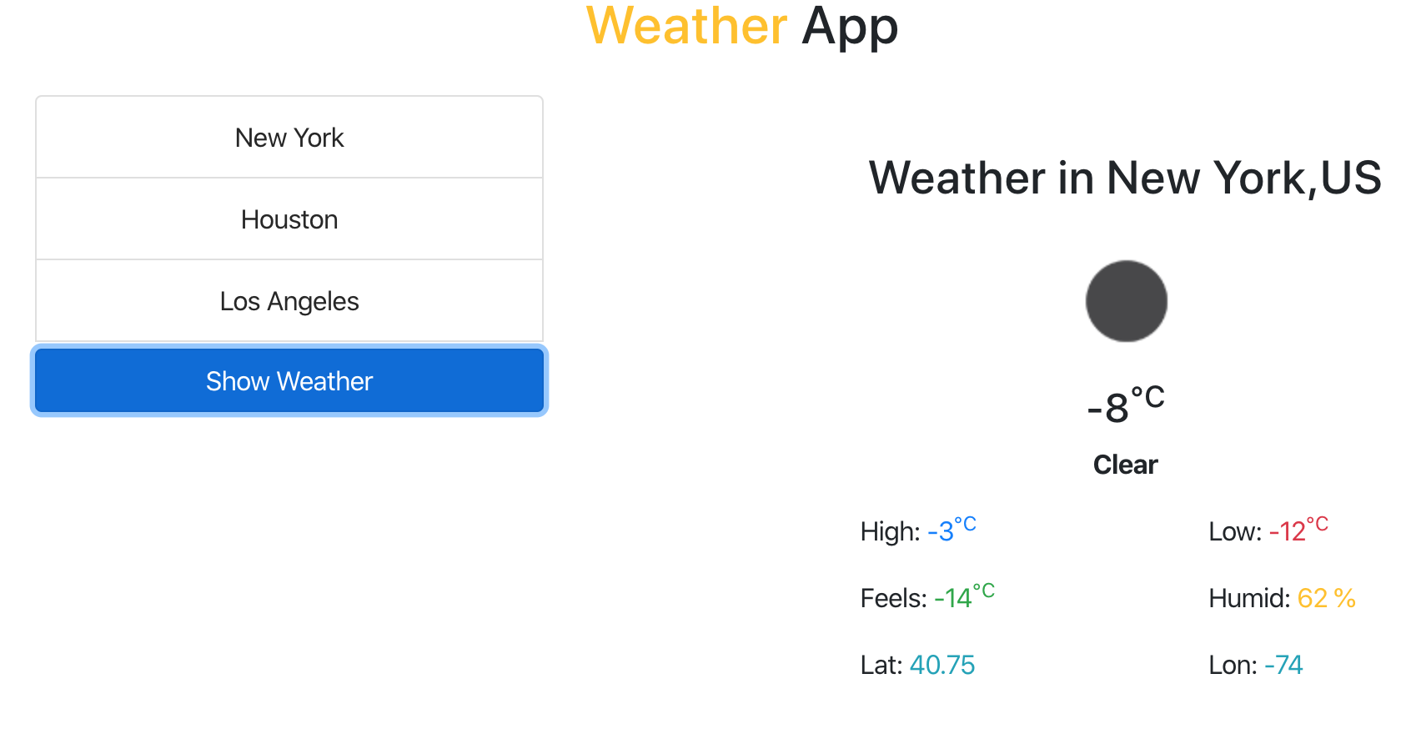Click the blue -3°C high value
The image size is (1411, 729).
[951, 530]
